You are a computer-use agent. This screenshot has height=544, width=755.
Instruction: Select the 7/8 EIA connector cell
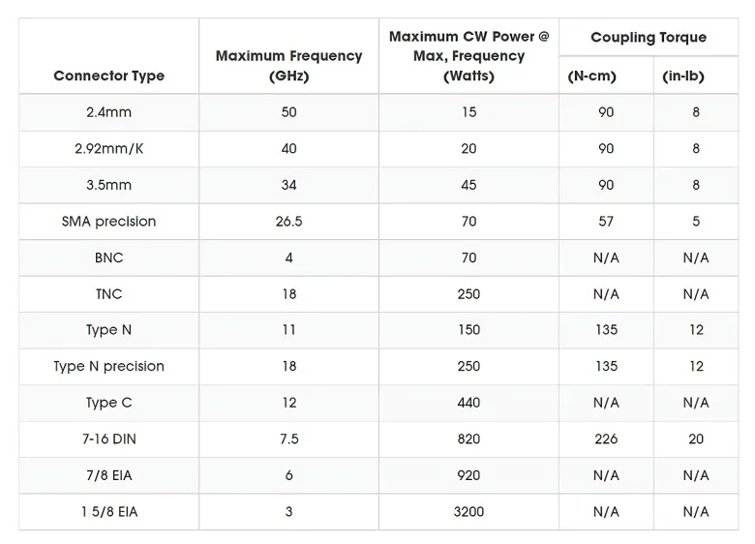point(108,475)
